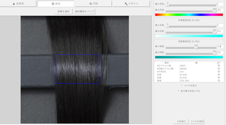The height and width of the screenshot is (125, 226).
Task: Select the 矩形 rectangle selection tool
Action: click(56, 4)
